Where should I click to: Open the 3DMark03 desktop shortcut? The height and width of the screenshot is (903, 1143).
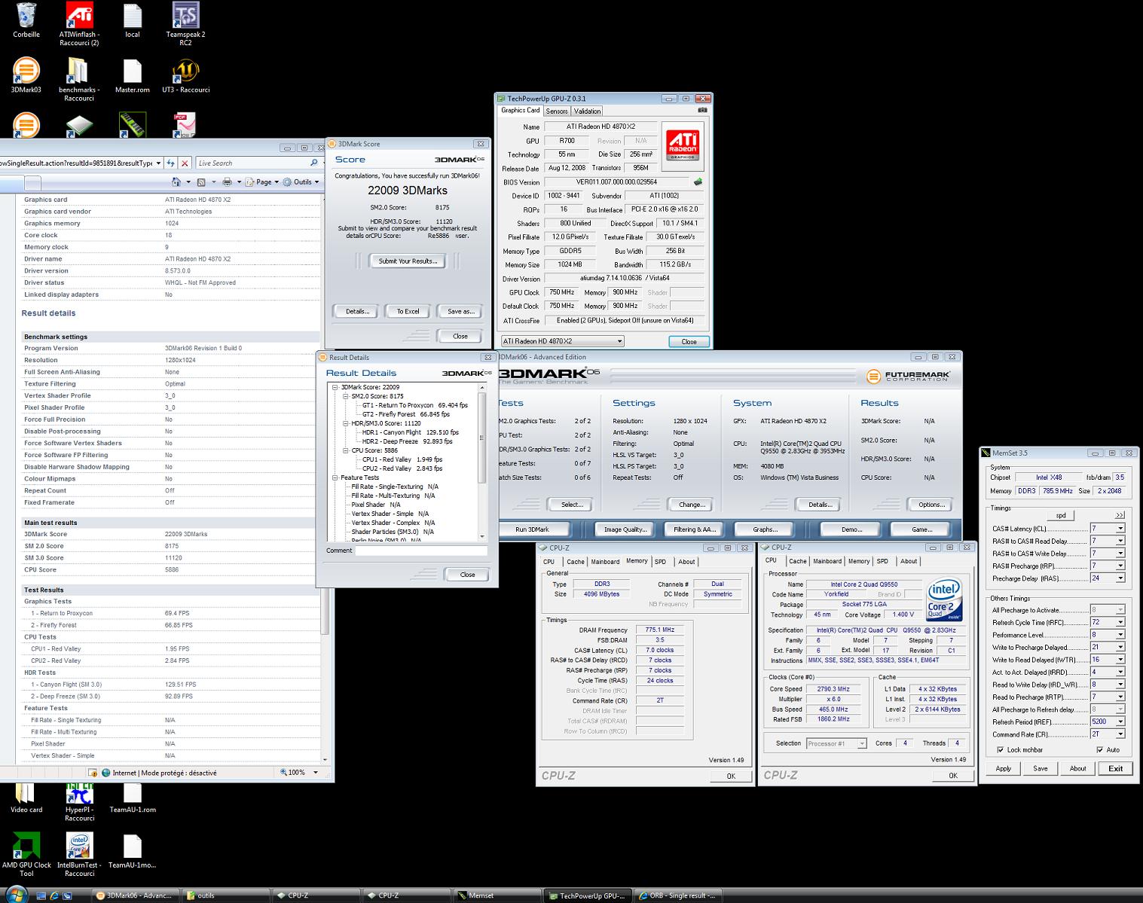click(x=26, y=76)
